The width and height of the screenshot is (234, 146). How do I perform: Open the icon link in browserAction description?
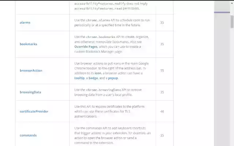tap(98, 73)
